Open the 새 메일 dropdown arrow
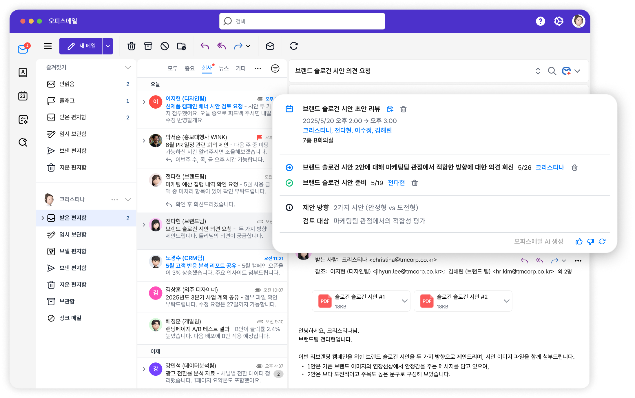 (x=108, y=46)
